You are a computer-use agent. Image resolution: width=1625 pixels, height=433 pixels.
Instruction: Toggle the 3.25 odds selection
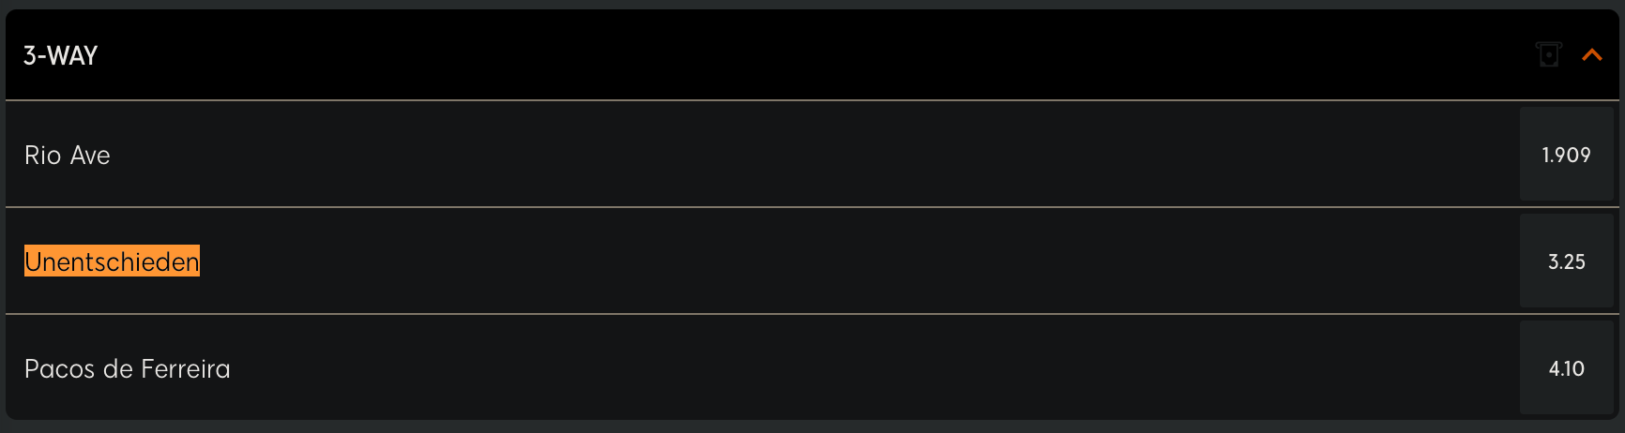(x=1567, y=261)
